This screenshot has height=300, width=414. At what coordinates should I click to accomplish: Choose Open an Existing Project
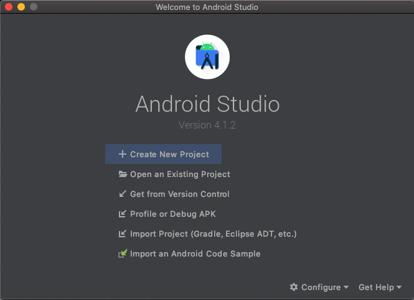174,174
